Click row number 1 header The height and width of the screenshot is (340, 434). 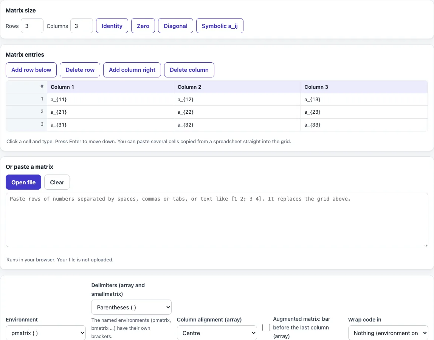26,99
